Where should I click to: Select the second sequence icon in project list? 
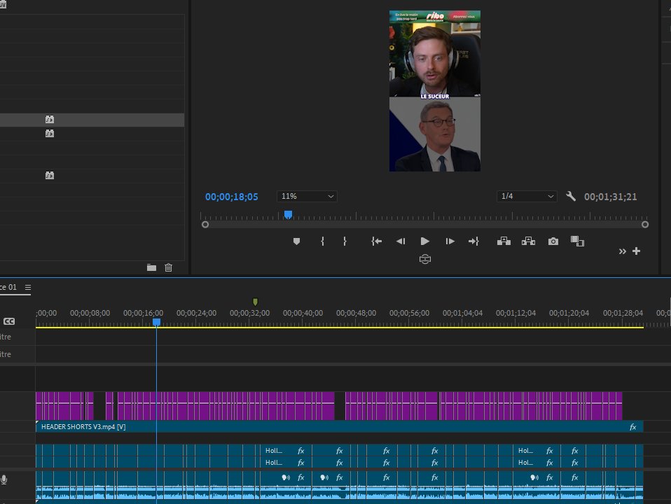tap(50, 134)
